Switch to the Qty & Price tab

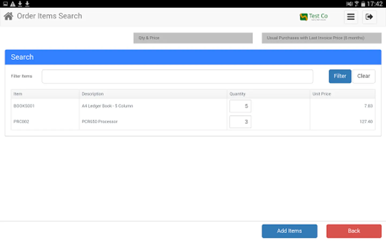click(193, 38)
